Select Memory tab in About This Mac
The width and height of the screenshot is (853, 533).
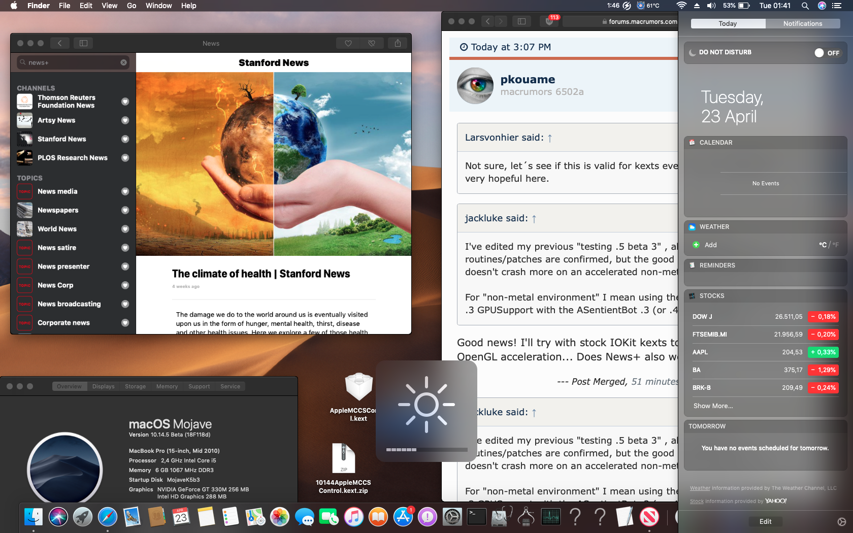pos(167,386)
